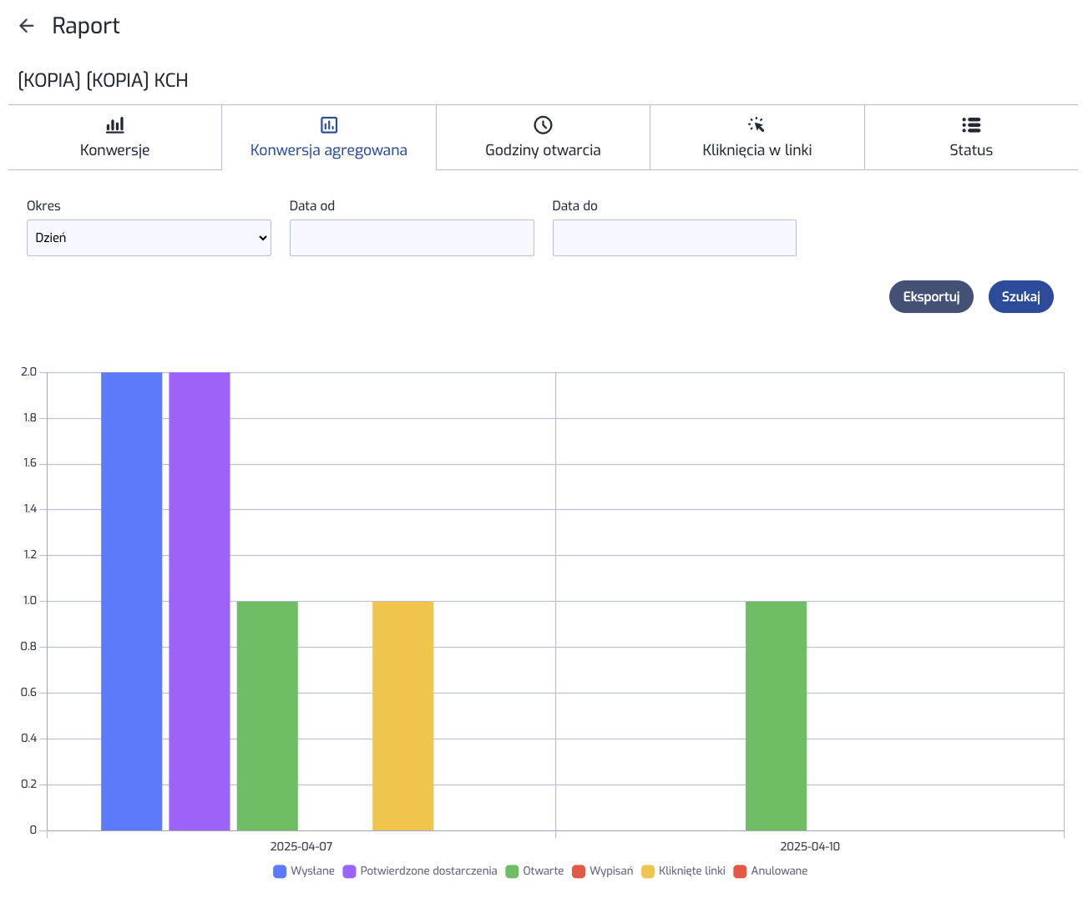Click the Raport page heading
1088x908 pixels.
tap(86, 26)
